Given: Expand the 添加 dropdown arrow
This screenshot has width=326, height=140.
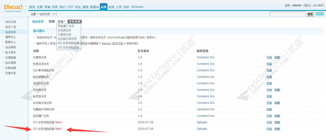Looking at the screenshot, I should coord(64,21).
